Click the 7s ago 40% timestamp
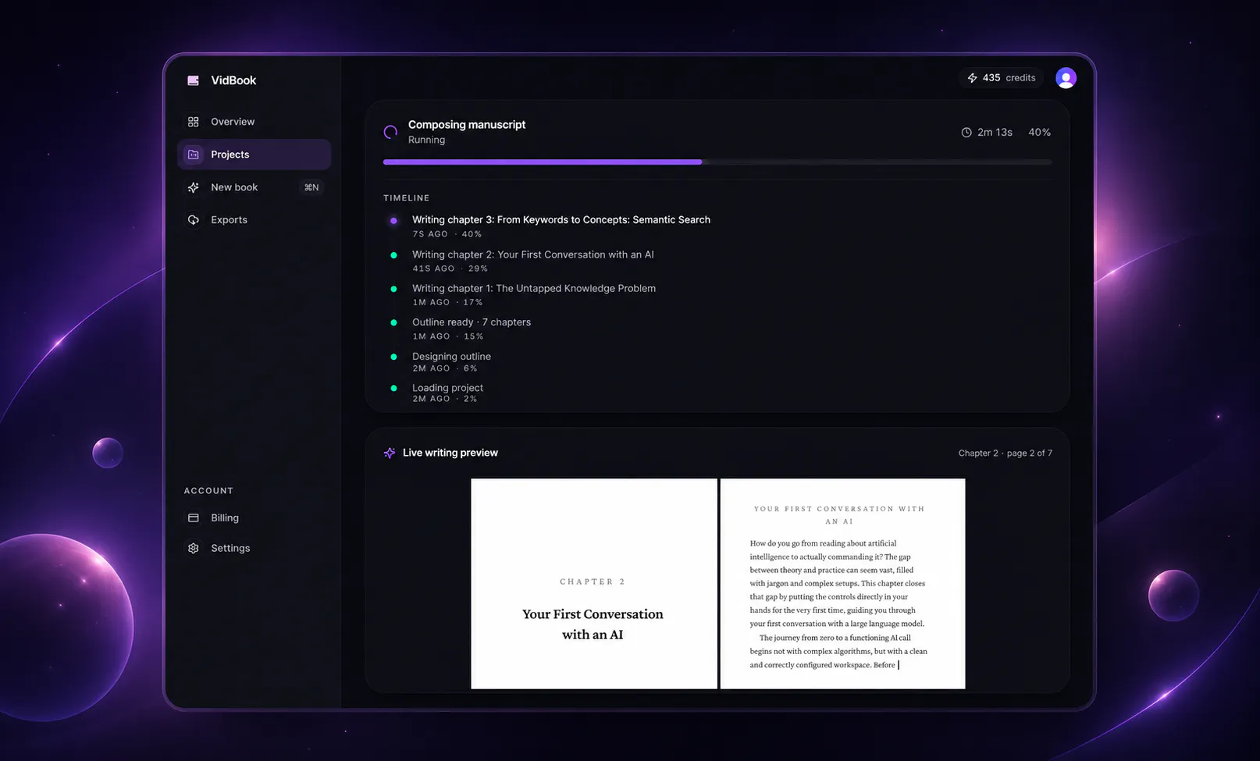This screenshot has height=761, width=1260. 447,234
